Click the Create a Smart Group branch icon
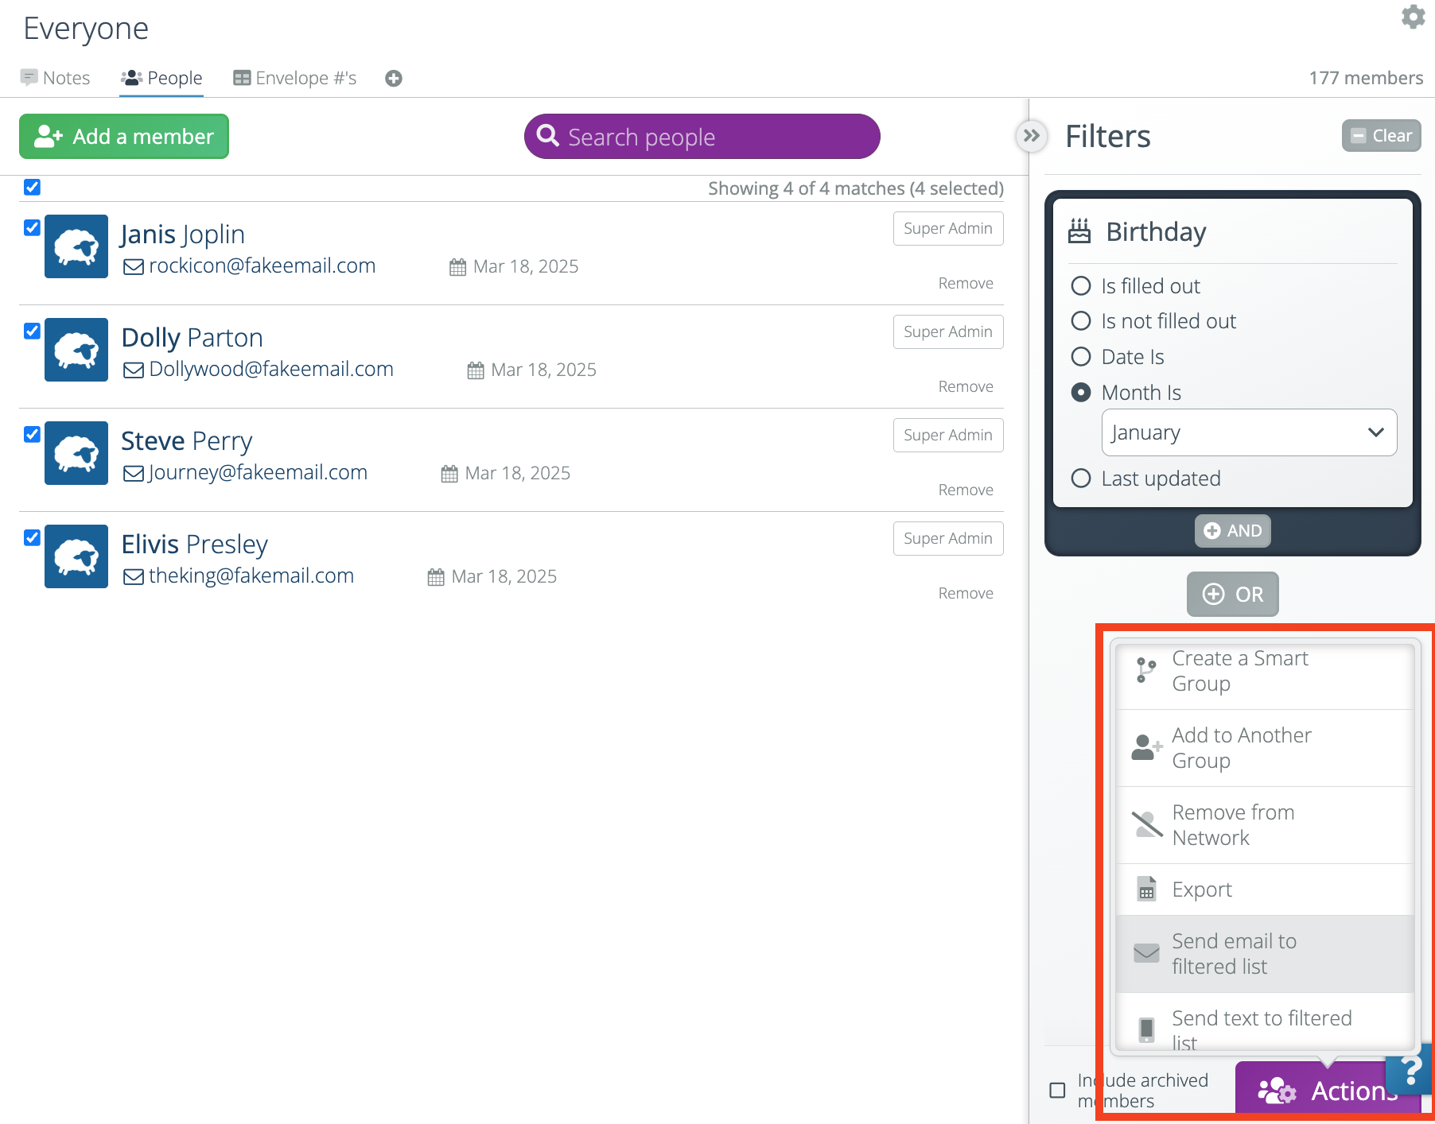 pyautogui.click(x=1145, y=670)
